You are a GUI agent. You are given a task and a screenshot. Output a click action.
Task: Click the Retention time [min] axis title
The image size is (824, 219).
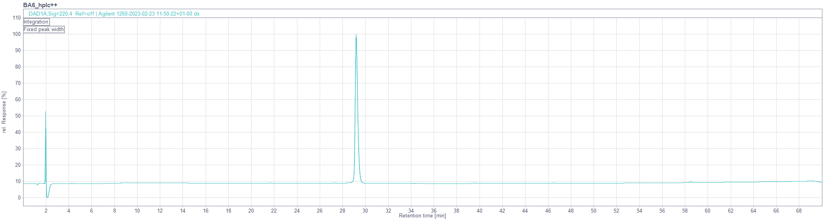point(422,216)
